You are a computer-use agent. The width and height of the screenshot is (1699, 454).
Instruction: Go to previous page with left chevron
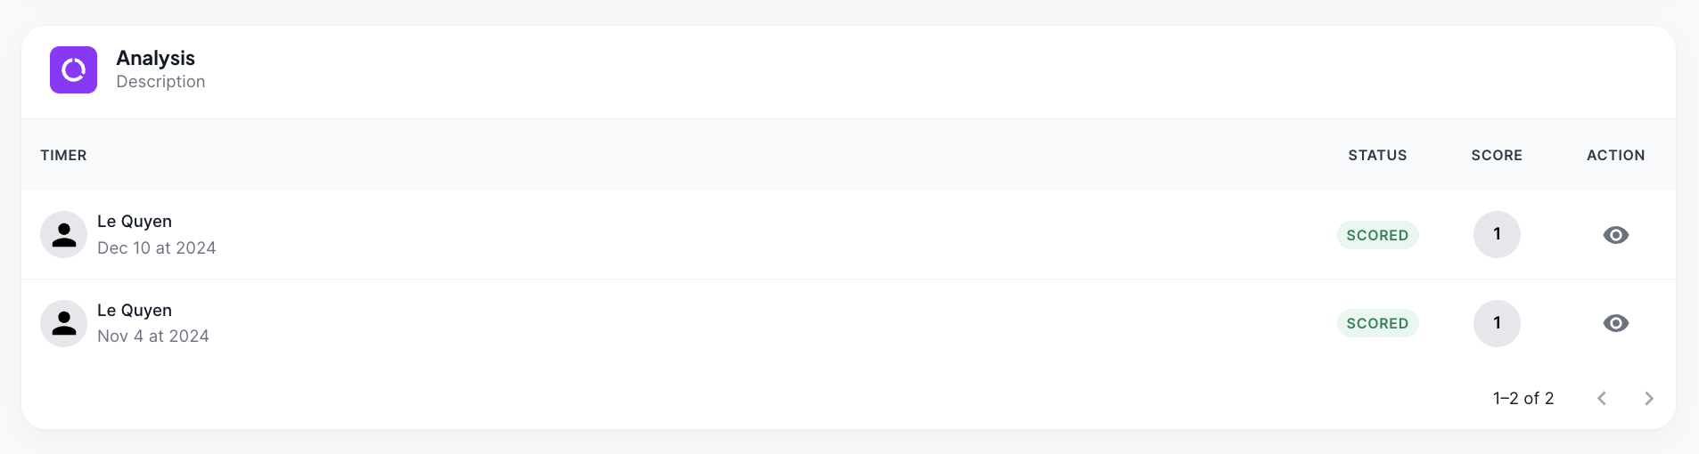pyautogui.click(x=1602, y=398)
